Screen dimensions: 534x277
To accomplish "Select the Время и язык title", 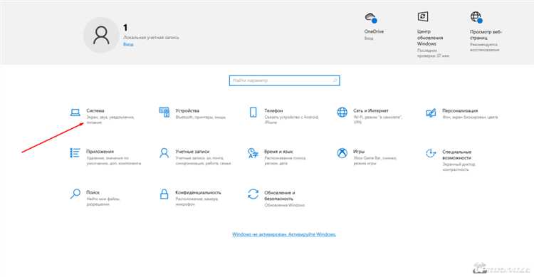I will [278, 152].
